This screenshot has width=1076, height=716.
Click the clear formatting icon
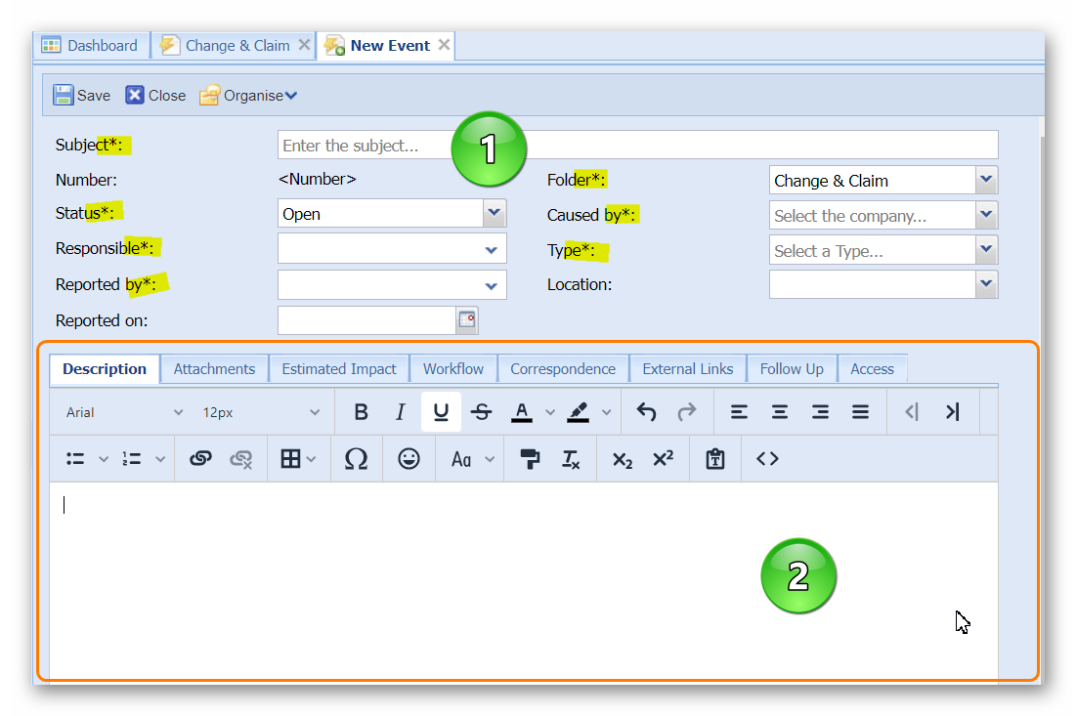[x=571, y=459]
